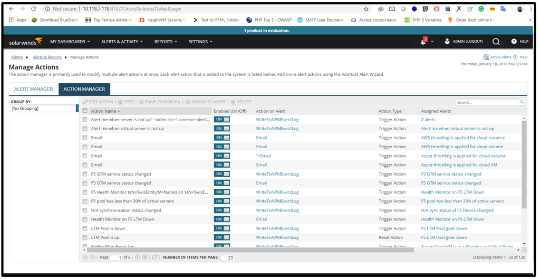The width and height of the screenshot is (540, 279).
Task: Open bookmarks overflow chevron
Action: (x=530, y=20)
